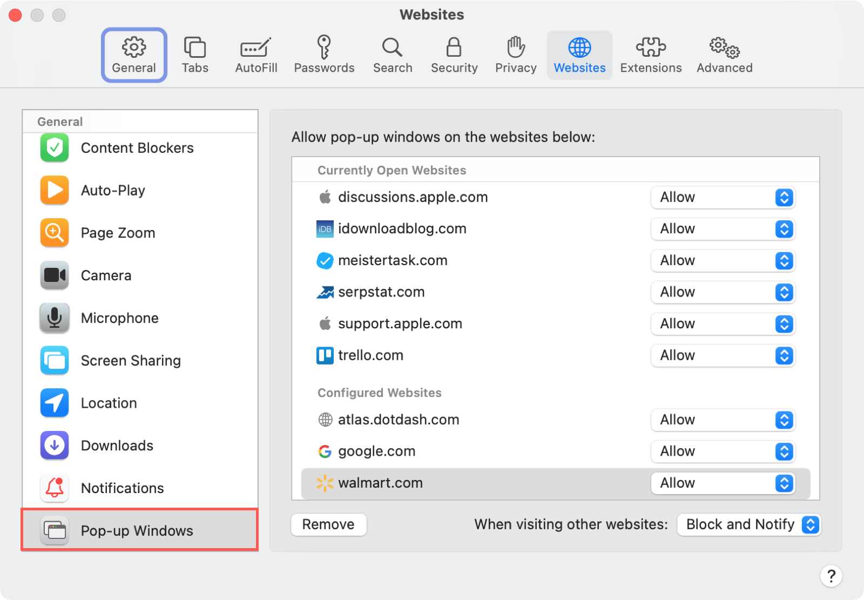Select the discussions.apple.com row text
Screen dimensions: 864x600
click(413, 197)
